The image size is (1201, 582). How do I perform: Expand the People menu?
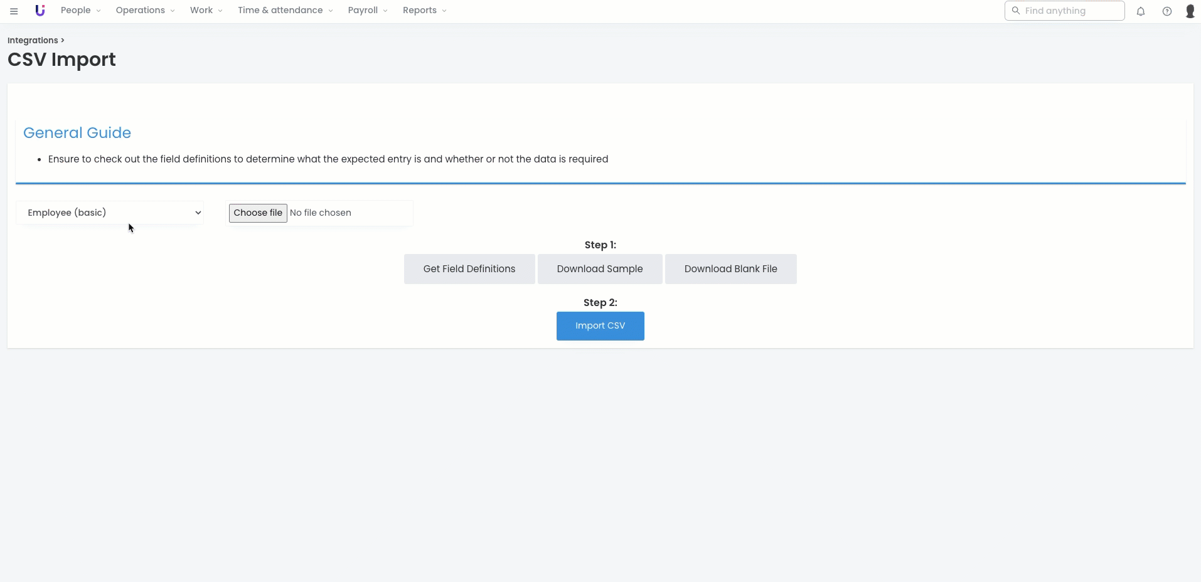(80, 11)
